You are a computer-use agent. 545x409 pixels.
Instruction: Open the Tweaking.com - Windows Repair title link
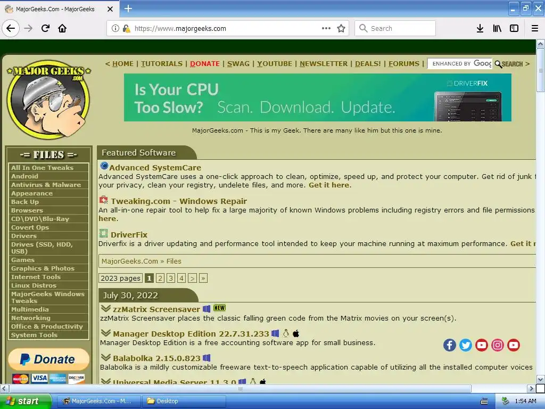coord(179,201)
